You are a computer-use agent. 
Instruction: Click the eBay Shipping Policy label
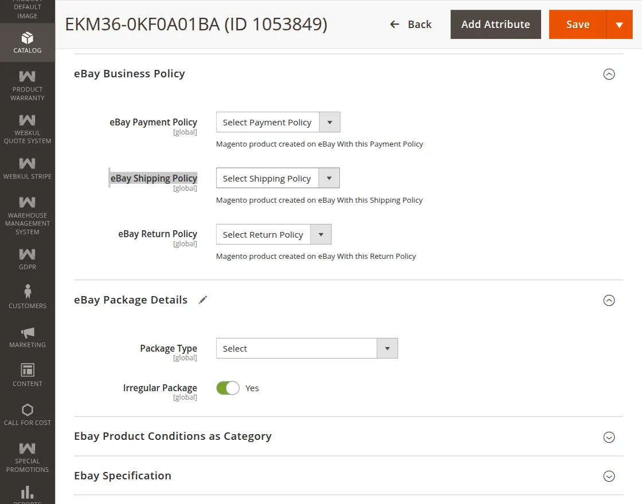click(154, 178)
